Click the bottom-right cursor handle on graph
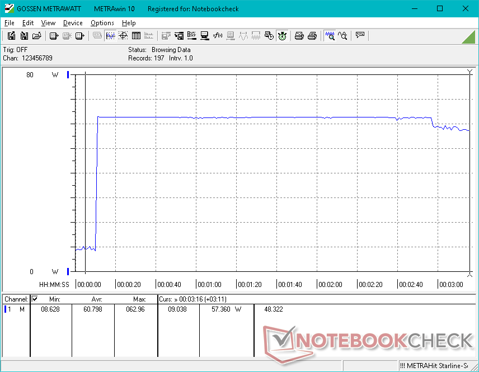 [x=470, y=275]
